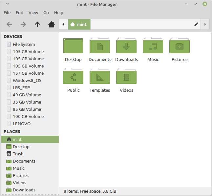The height and width of the screenshot is (196, 212).
Task: Open the Downloads folder icon
Action: click(126, 46)
